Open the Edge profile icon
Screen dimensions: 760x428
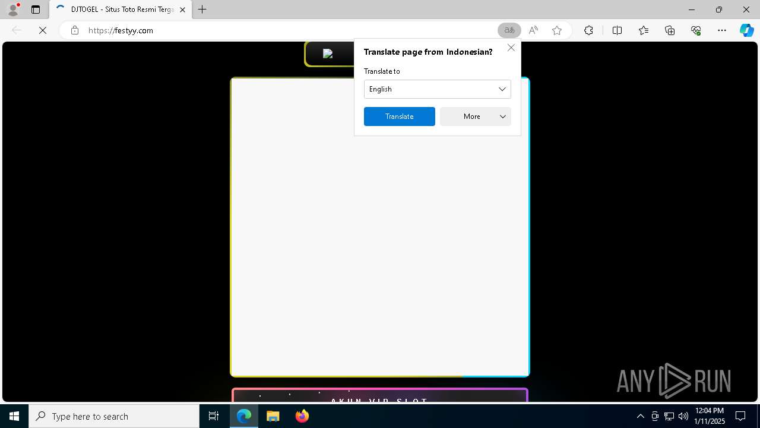pyautogui.click(x=13, y=10)
